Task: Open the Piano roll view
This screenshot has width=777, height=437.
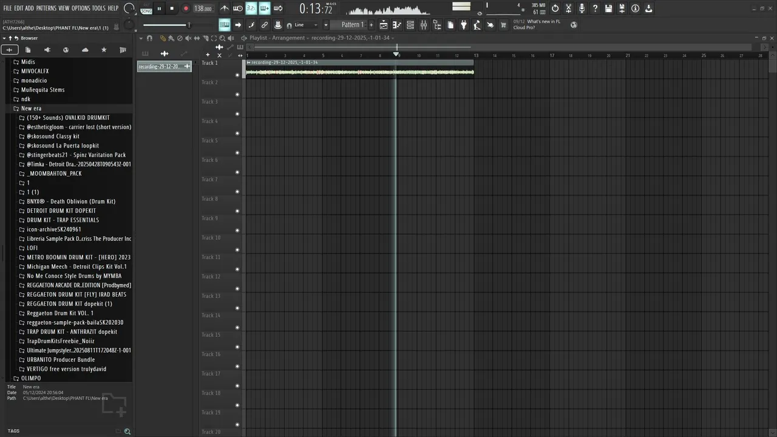Action: (x=397, y=25)
